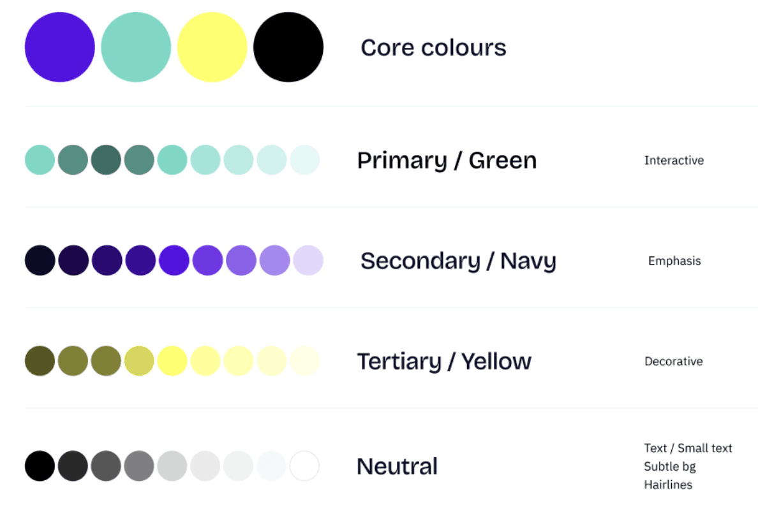Pick the darkest navy swatch in Secondary row
The image size is (758, 528).
point(40,260)
